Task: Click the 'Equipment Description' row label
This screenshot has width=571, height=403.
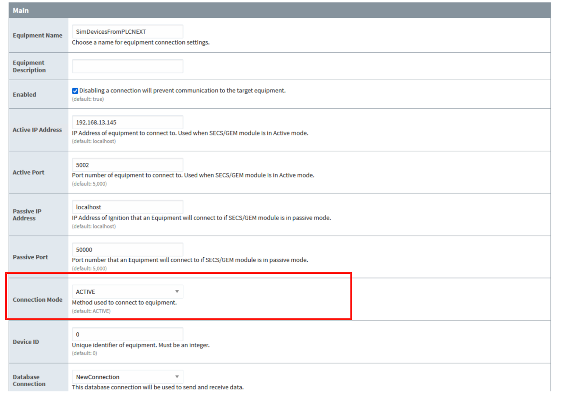Action: click(29, 66)
